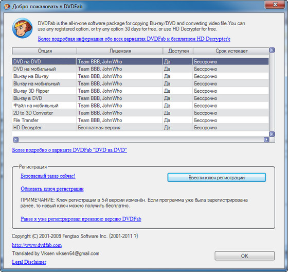Select the Blu-ray 3D Ripper row
Viewport: 288px width, 272px height.
pos(140,91)
